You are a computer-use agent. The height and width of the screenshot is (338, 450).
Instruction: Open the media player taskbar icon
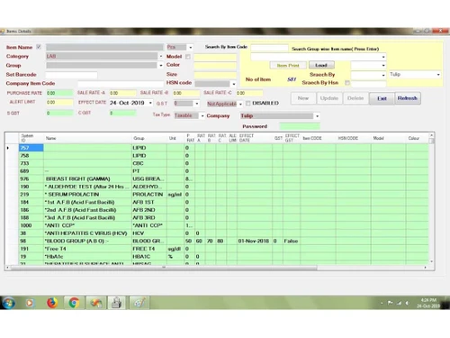[30, 303]
